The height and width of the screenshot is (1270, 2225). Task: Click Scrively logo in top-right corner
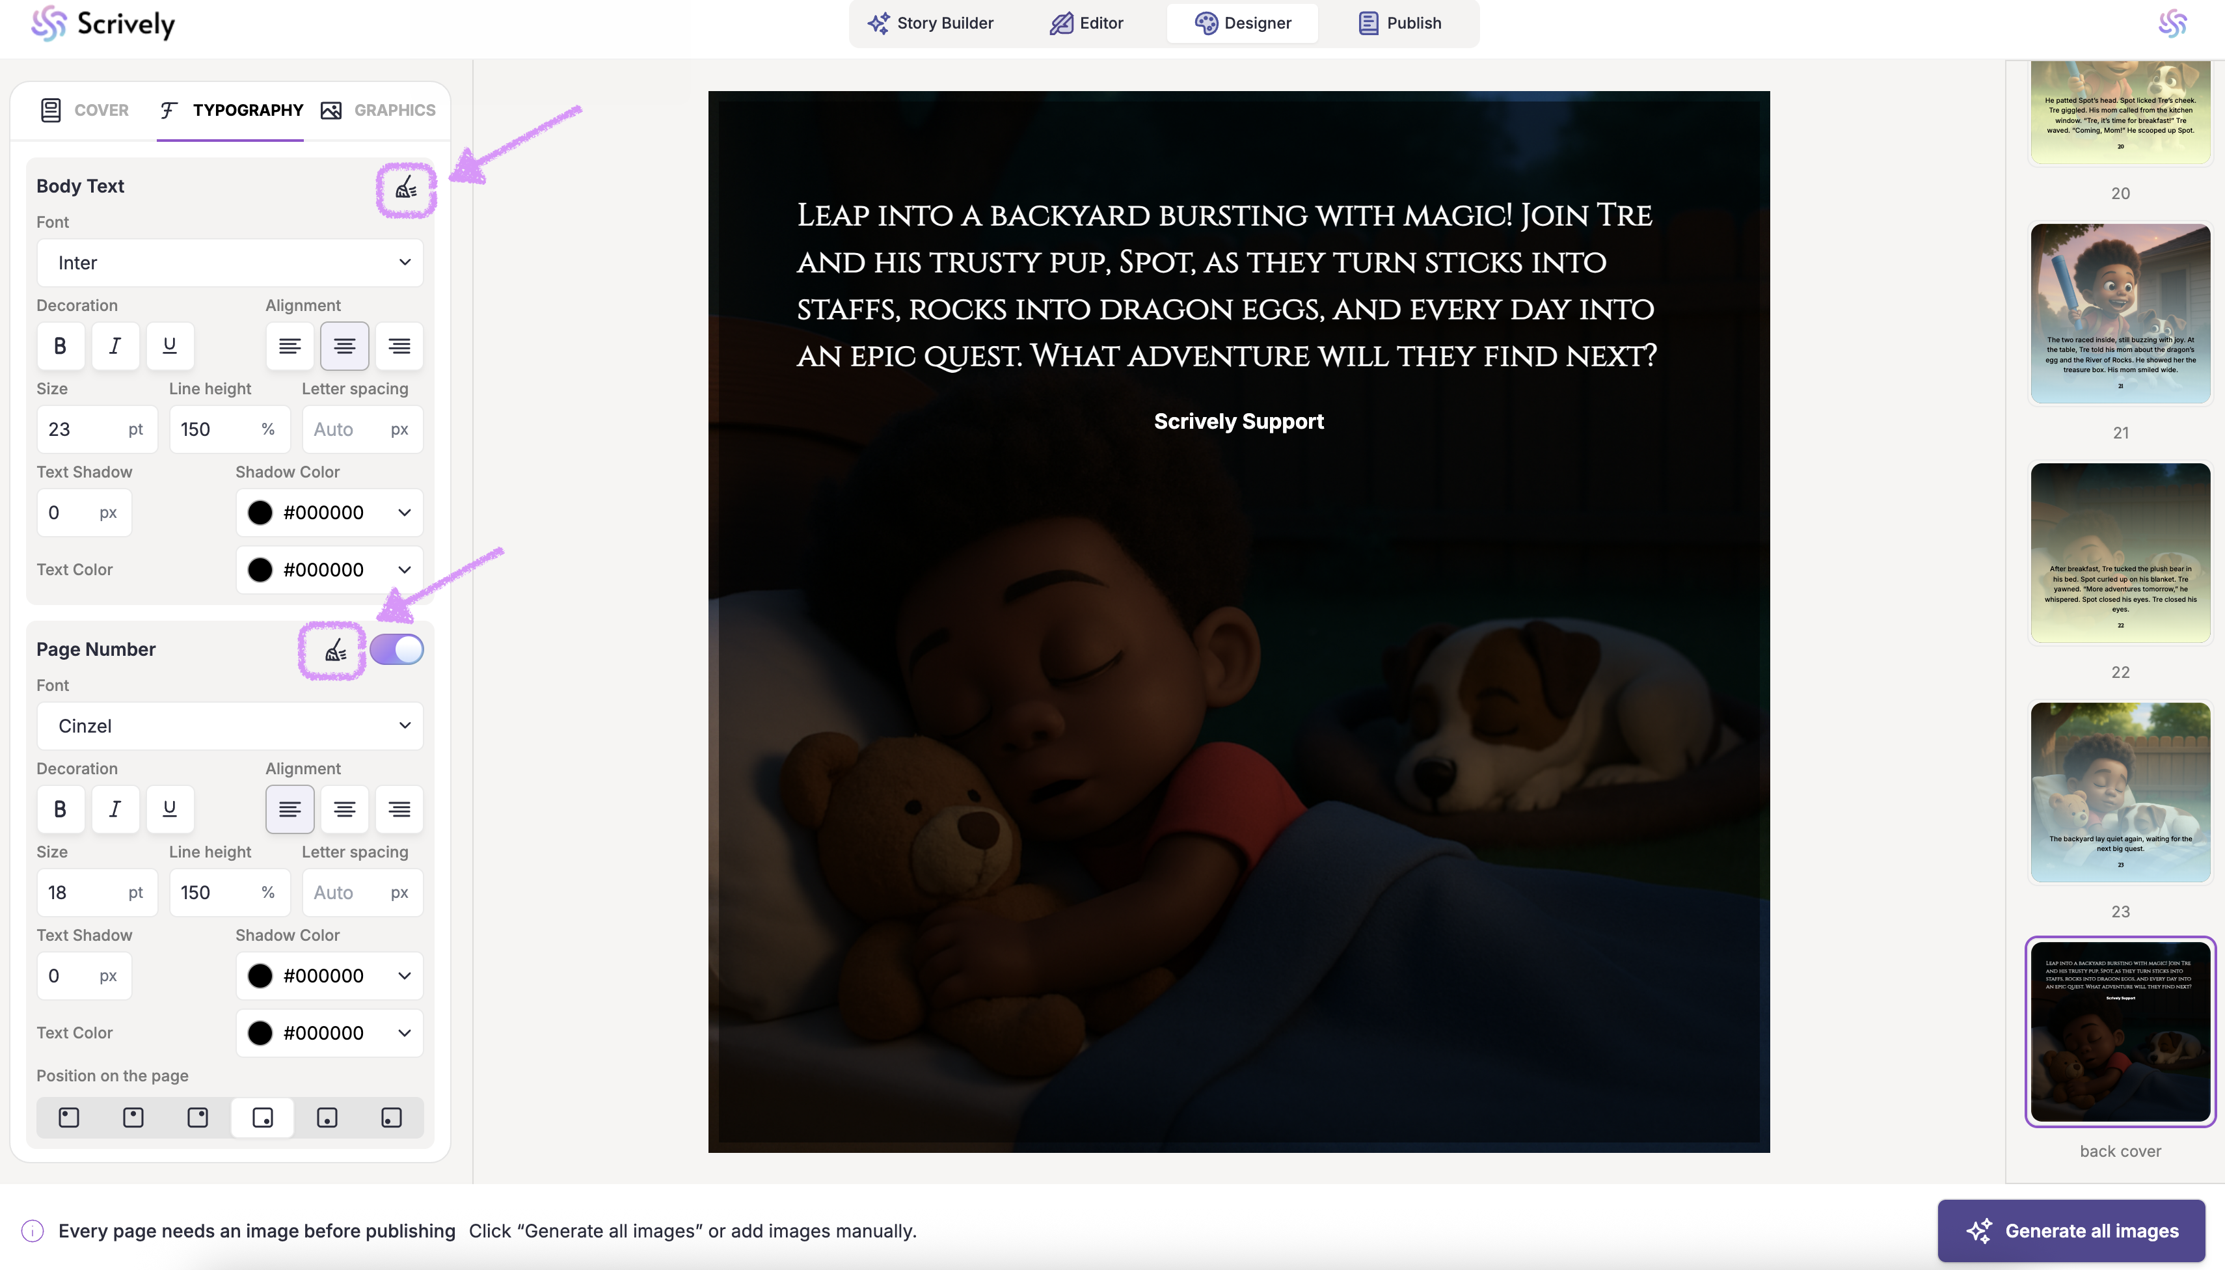2172,23
